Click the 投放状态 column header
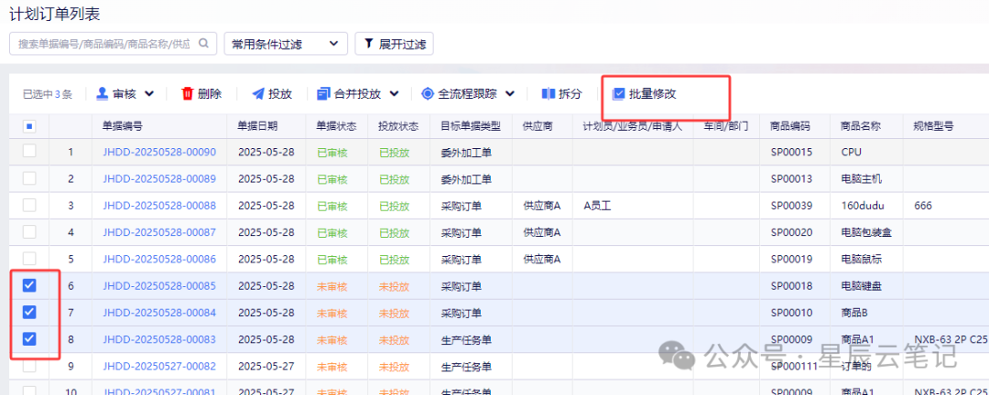The width and height of the screenshot is (989, 395). pos(398,125)
